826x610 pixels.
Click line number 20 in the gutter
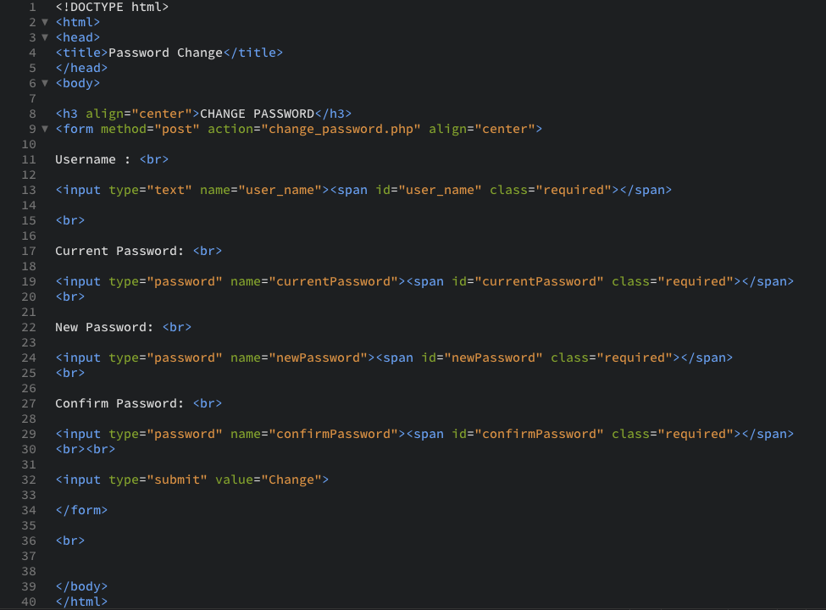[x=29, y=297]
